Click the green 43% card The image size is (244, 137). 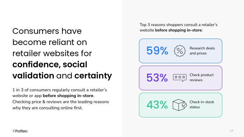(x=181, y=105)
